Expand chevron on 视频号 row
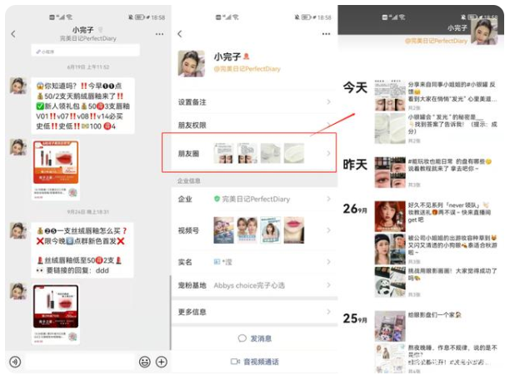The image size is (510, 385). coord(328,230)
